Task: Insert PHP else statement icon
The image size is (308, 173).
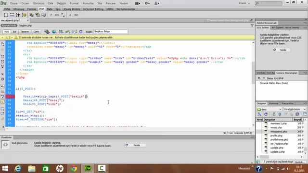Action: click(x=76, y=15)
